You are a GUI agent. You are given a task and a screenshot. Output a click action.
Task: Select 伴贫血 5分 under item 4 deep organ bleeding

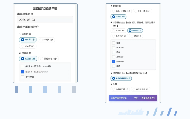coord(135,30)
